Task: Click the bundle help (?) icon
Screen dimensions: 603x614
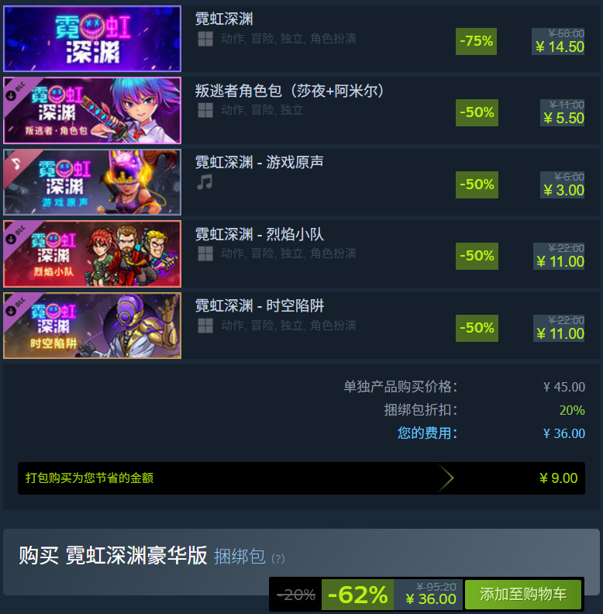Action: 278,558
